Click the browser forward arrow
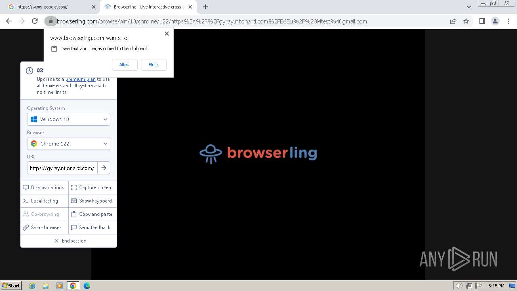The image size is (517, 291). [22, 21]
